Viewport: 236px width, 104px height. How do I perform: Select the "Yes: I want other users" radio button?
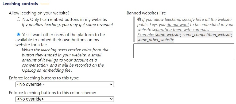[18, 34]
